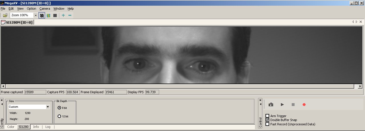Collapse the Config panel with its arrow
This screenshot has height=131, width=365.
coord(2,104)
